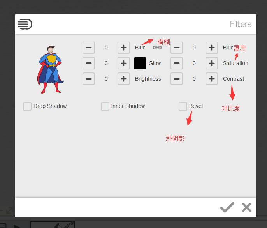Decrease the right Blur value
This screenshot has width=267, height=228.
[x=177, y=48]
